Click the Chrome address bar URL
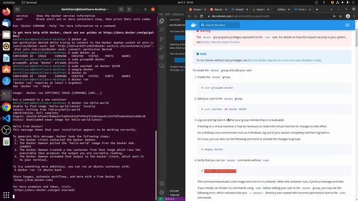This screenshot has height=201, width=358. click(x=241, y=16)
